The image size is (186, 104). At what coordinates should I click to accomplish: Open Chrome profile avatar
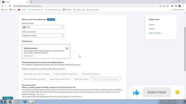tap(180, 6)
